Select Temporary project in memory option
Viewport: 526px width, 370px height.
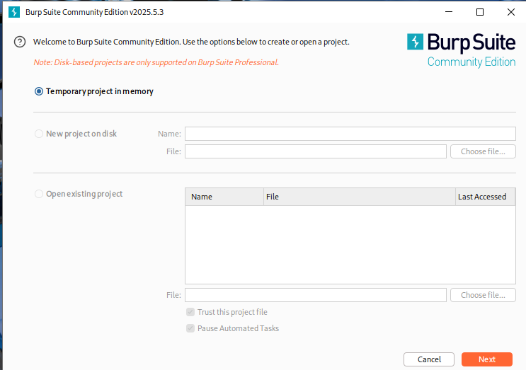point(39,91)
